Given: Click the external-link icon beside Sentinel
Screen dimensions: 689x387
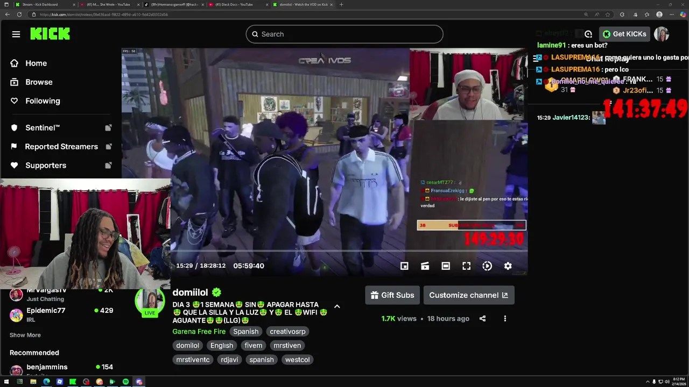Looking at the screenshot, I should [x=108, y=128].
